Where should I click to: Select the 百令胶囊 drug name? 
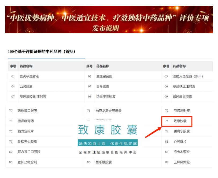tap(103, 87)
